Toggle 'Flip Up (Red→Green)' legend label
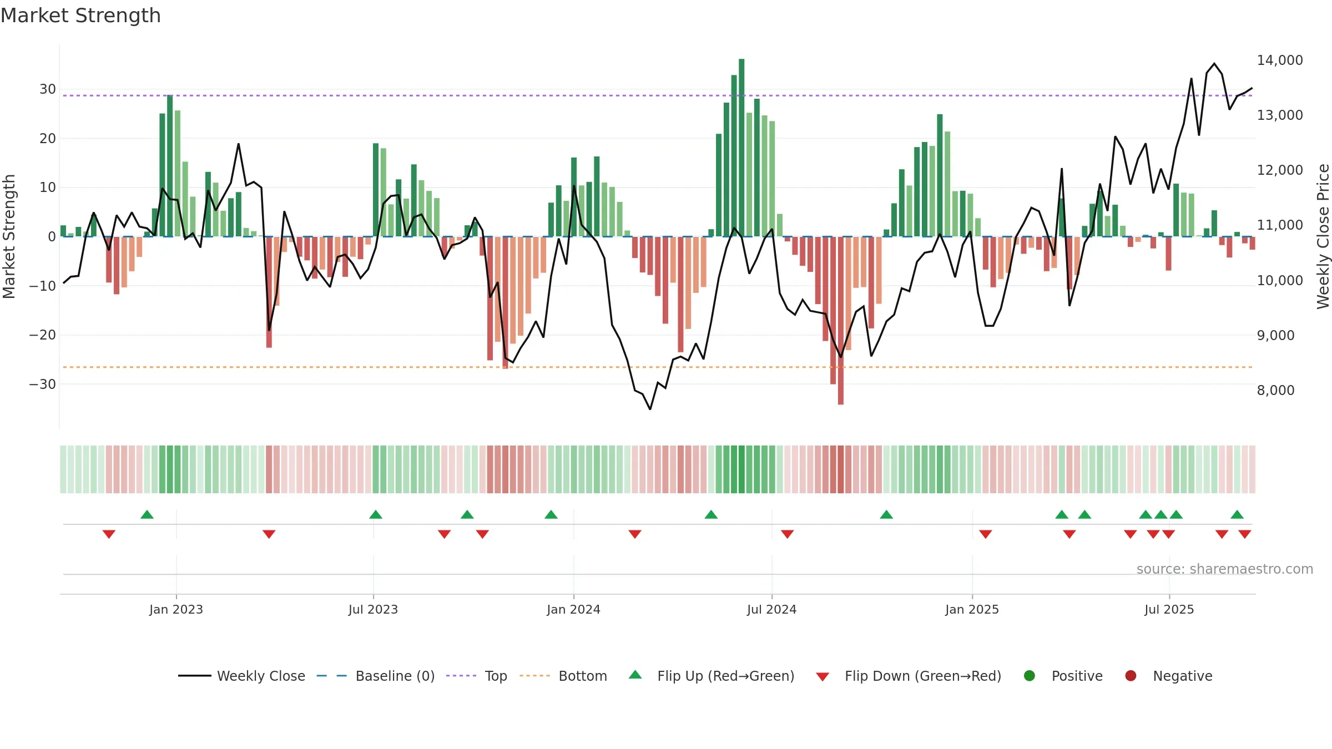The width and height of the screenshot is (1332, 749). (x=726, y=676)
